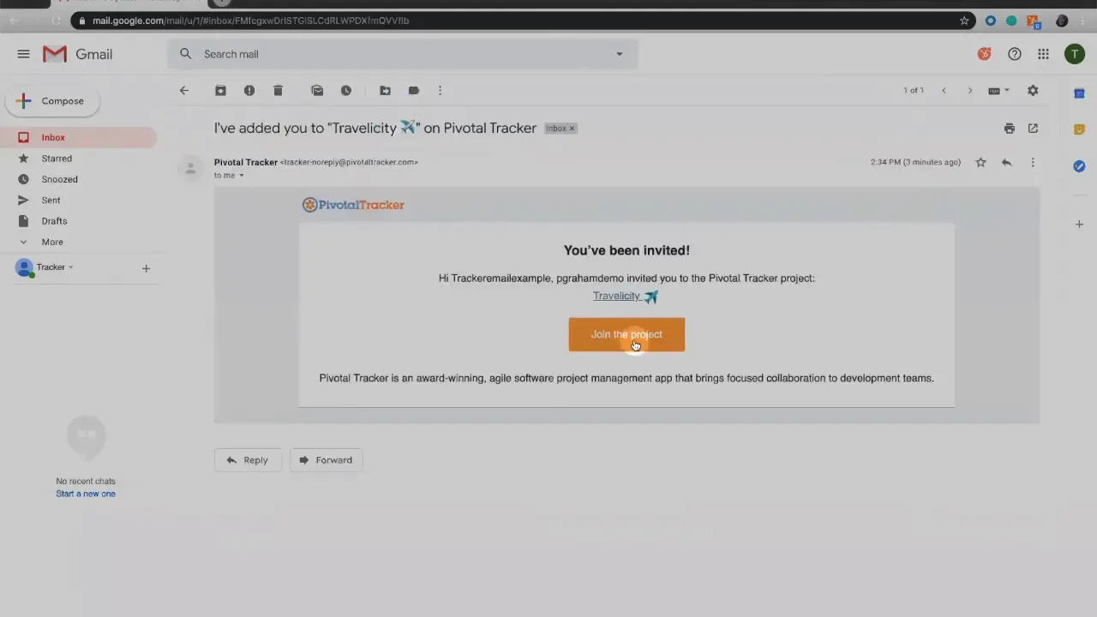Snooze this email with the clock icon
The height and width of the screenshot is (617, 1097).
click(345, 90)
